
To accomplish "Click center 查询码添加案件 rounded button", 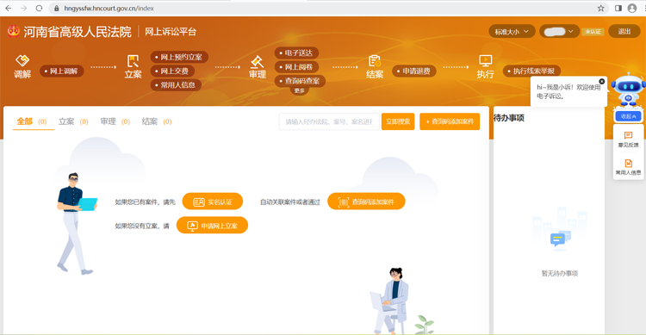I will pyautogui.click(x=366, y=202).
